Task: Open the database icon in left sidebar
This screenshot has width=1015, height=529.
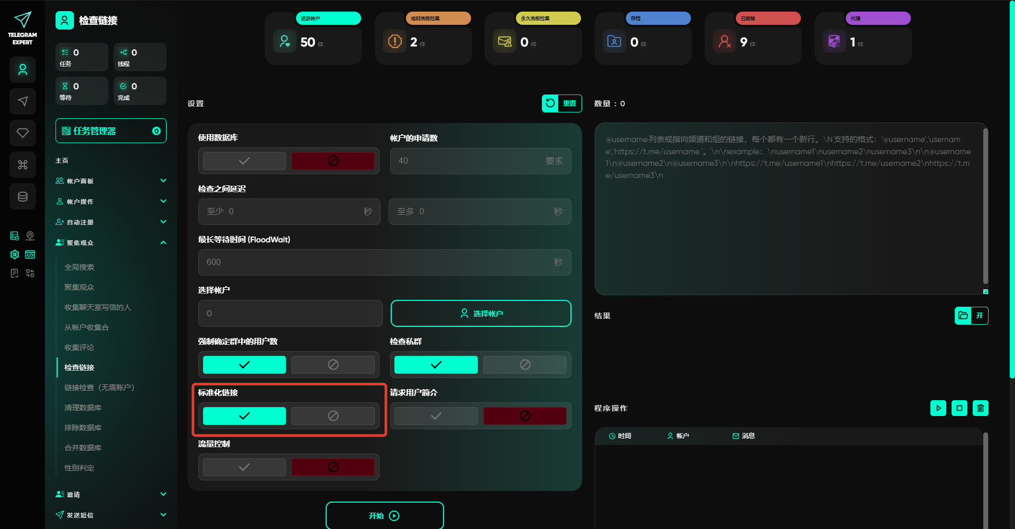Action: 23,196
